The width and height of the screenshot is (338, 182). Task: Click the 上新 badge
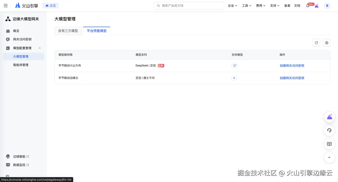point(161,66)
